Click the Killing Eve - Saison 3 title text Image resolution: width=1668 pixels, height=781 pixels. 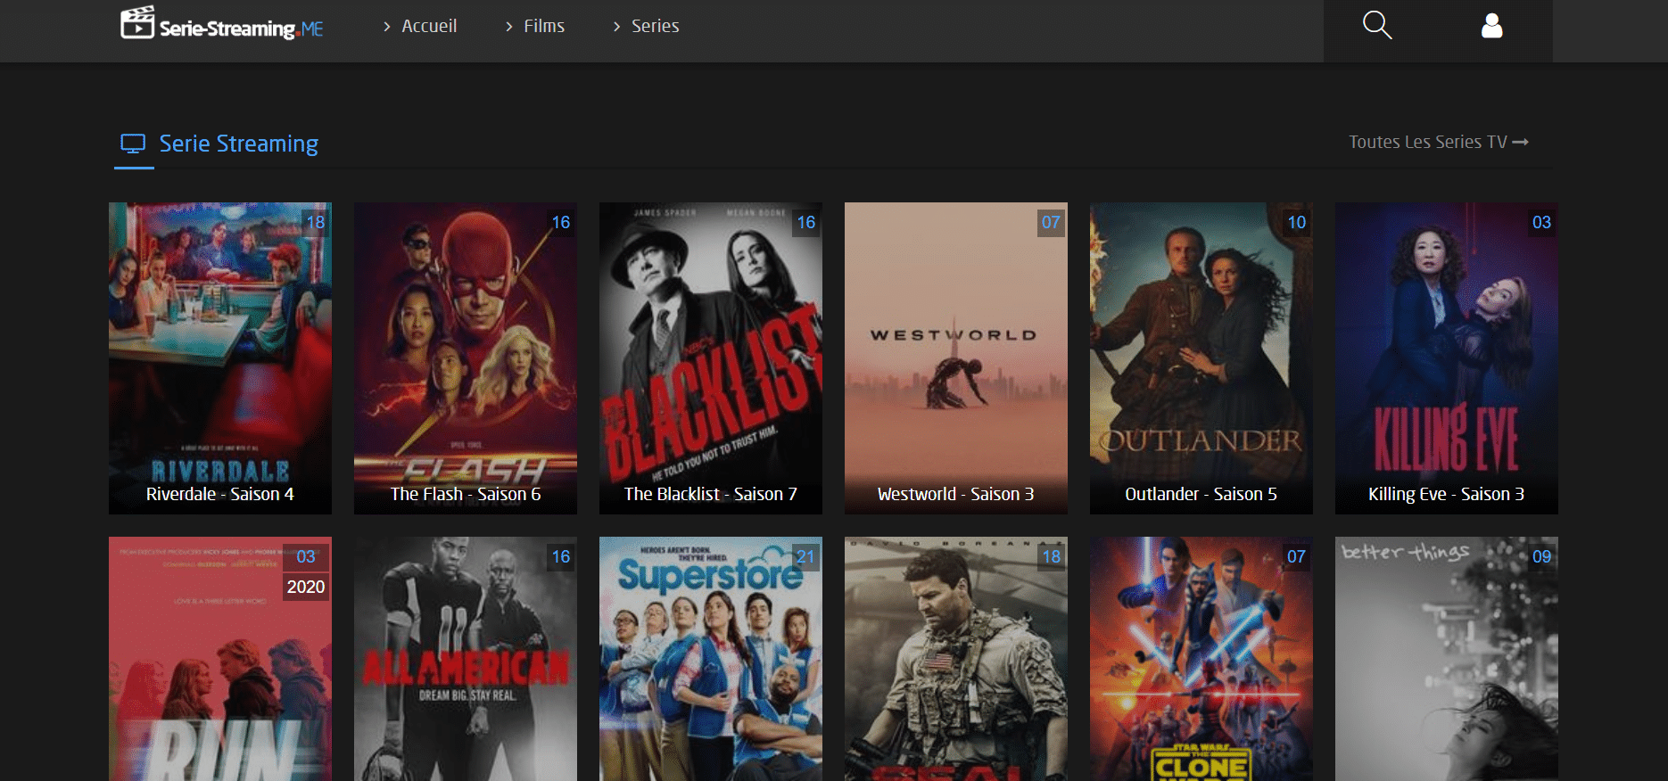click(1447, 494)
